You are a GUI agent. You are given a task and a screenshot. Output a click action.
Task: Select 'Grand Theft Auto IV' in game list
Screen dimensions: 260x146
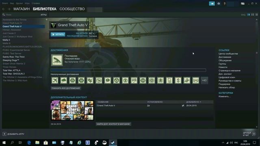12,23
